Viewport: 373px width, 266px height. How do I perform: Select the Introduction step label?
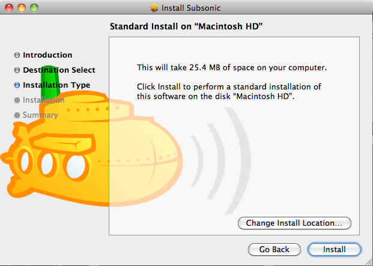coord(47,55)
